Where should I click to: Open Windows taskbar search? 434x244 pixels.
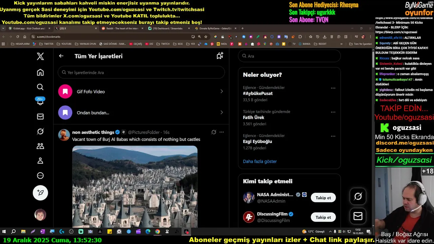pyautogui.click(x=14, y=232)
